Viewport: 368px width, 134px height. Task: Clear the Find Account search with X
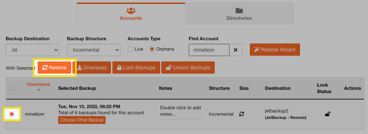[x=236, y=50]
